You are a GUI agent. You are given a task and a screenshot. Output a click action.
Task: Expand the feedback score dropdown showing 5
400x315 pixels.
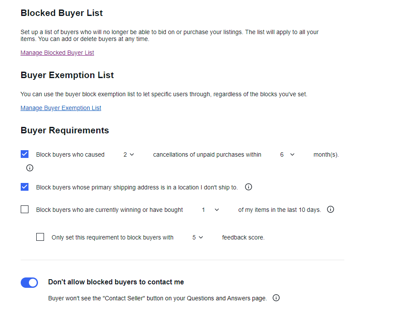[x=198, y=237]
